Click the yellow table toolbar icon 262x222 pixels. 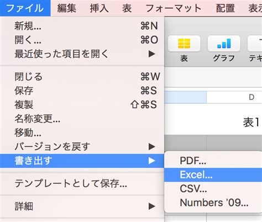point(184,44)
